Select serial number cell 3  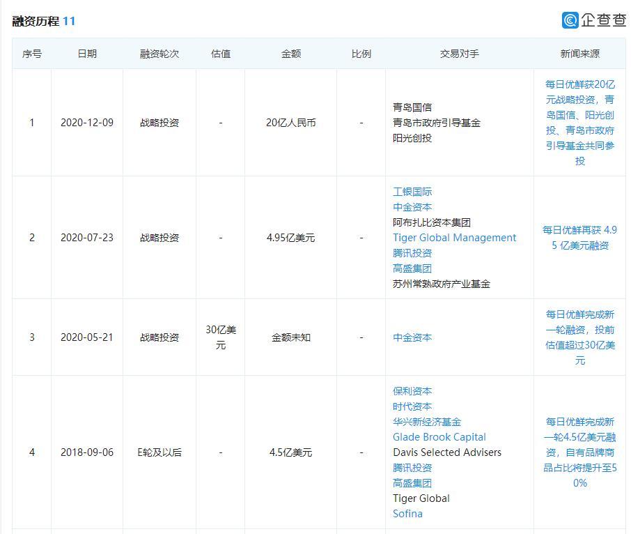pyautogui.click(x=32, y=337)
